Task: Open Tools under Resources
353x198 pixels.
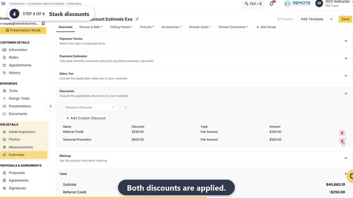Action: click(13, 91)
